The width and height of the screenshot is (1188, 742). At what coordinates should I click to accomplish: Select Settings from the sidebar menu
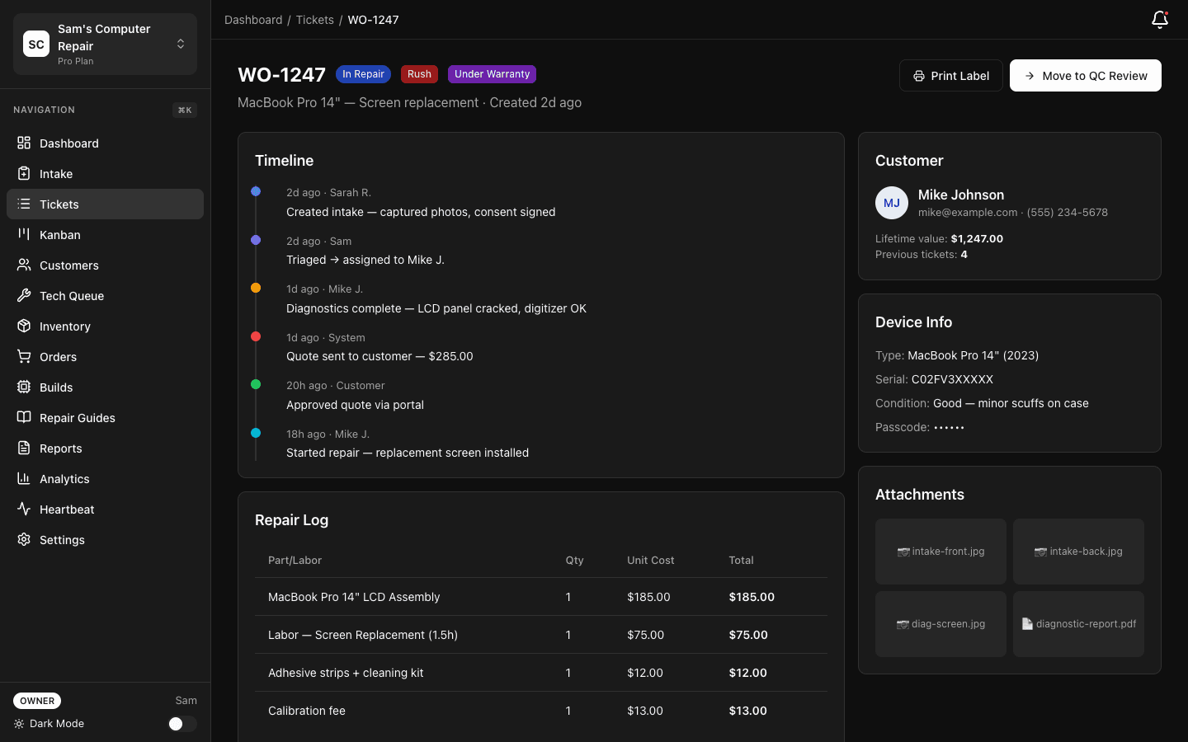pos(62,540)
